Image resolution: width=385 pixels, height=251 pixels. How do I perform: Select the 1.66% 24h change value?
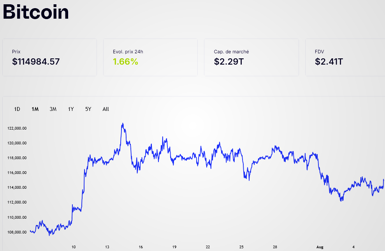coord(125,61)
